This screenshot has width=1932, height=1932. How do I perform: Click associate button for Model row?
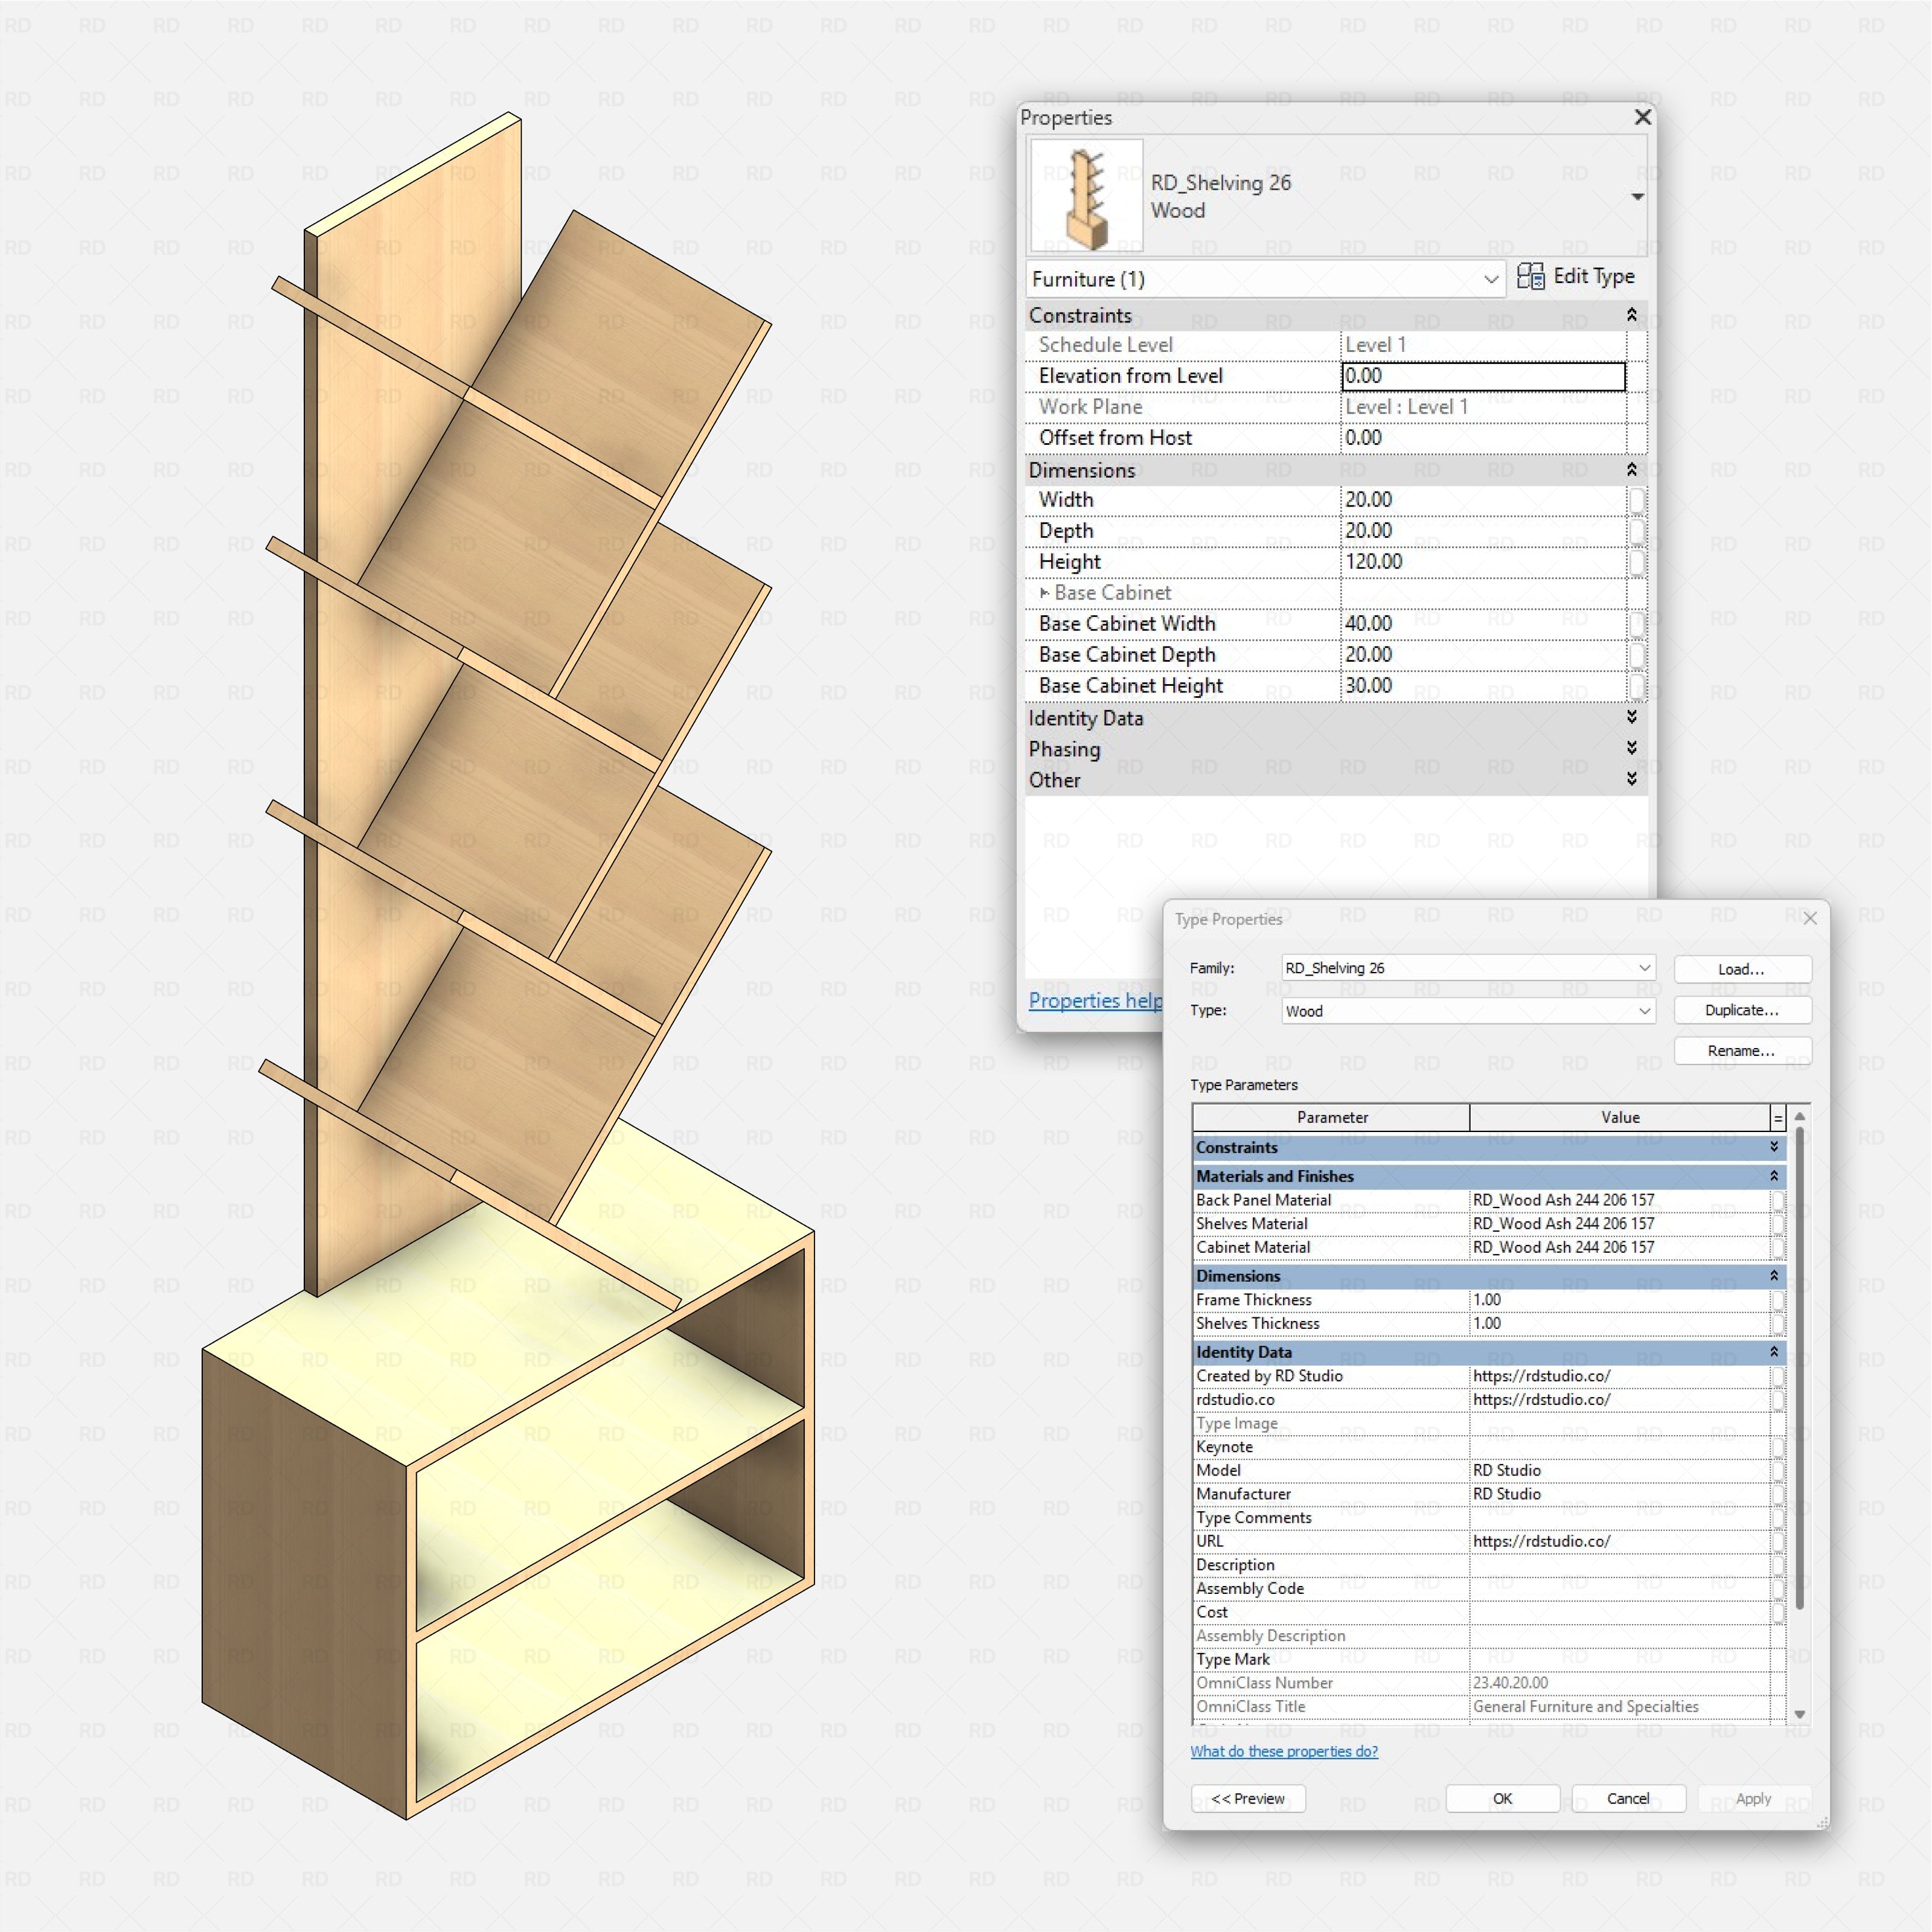click(x=1778, y=1471)
